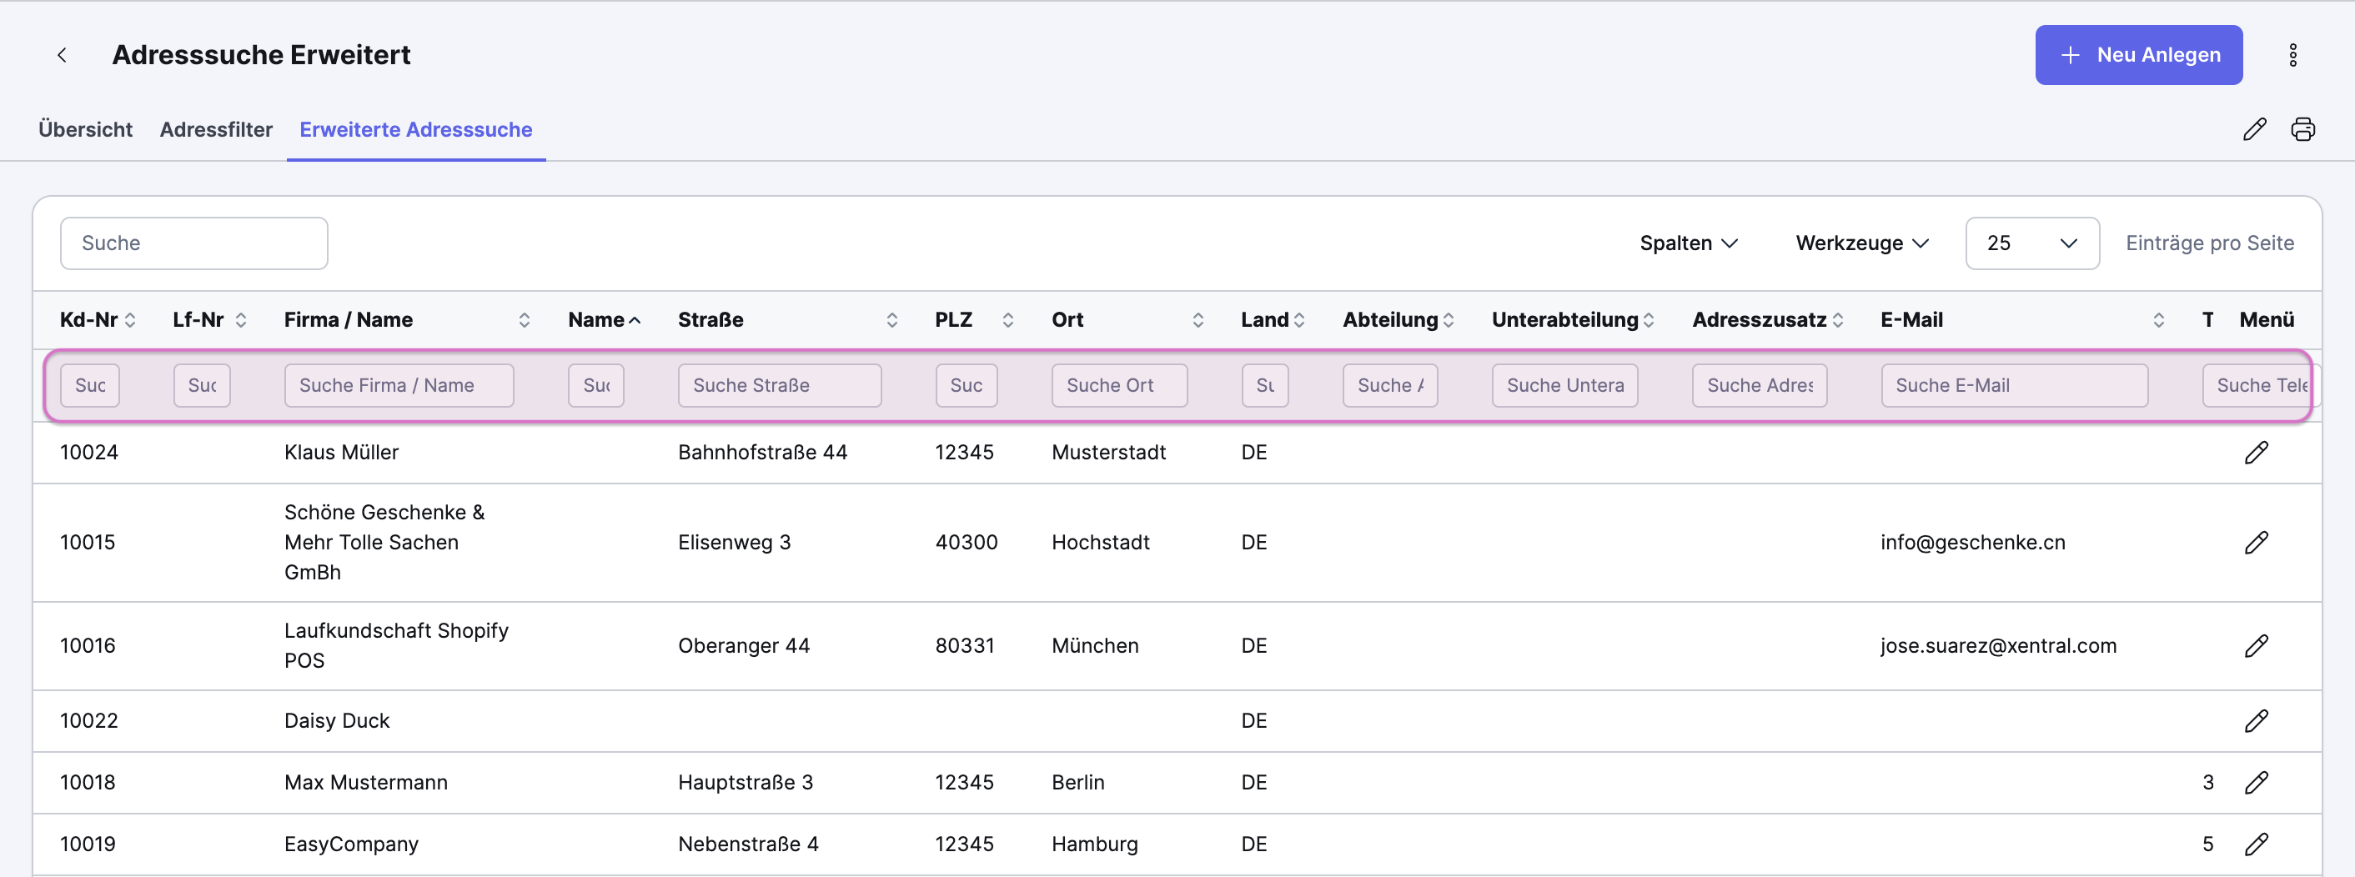The height and width of the screenshot is (877, 2355).
Task: Focus the Suche Straße filter field
Action: pyautogui.click(x=779, y=385)
